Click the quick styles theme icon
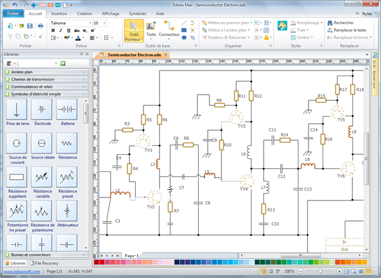The image size is (381, 278). click(282, 26)
